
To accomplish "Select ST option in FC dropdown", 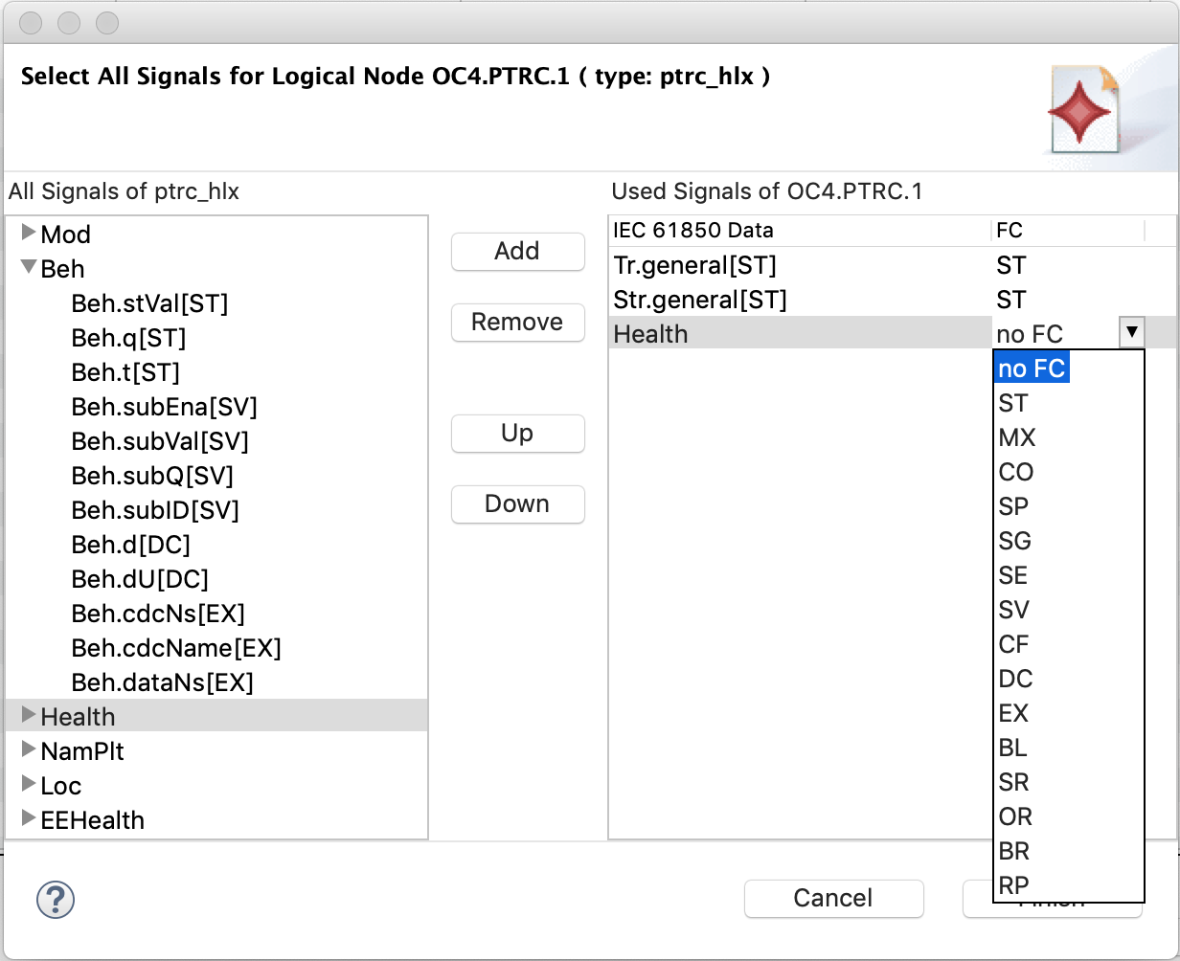I will (x=1012, y=404).
